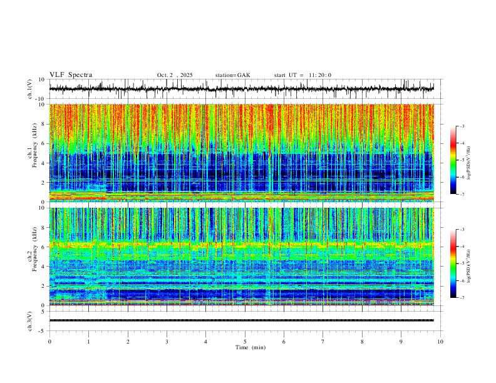Click the 'ch.1(V)' axis label
This screenshot has height=383, width=496.
click(x=30, y=89)
